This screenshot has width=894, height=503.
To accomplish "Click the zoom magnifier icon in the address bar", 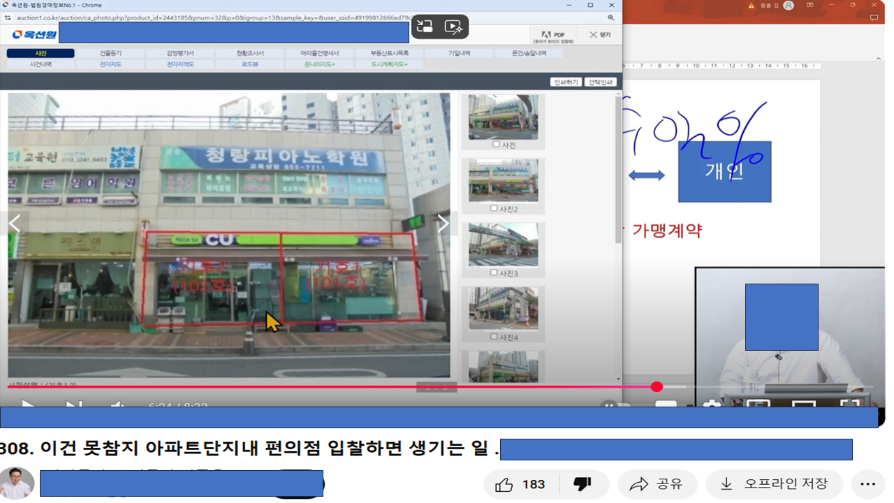I will pos(611,17).
